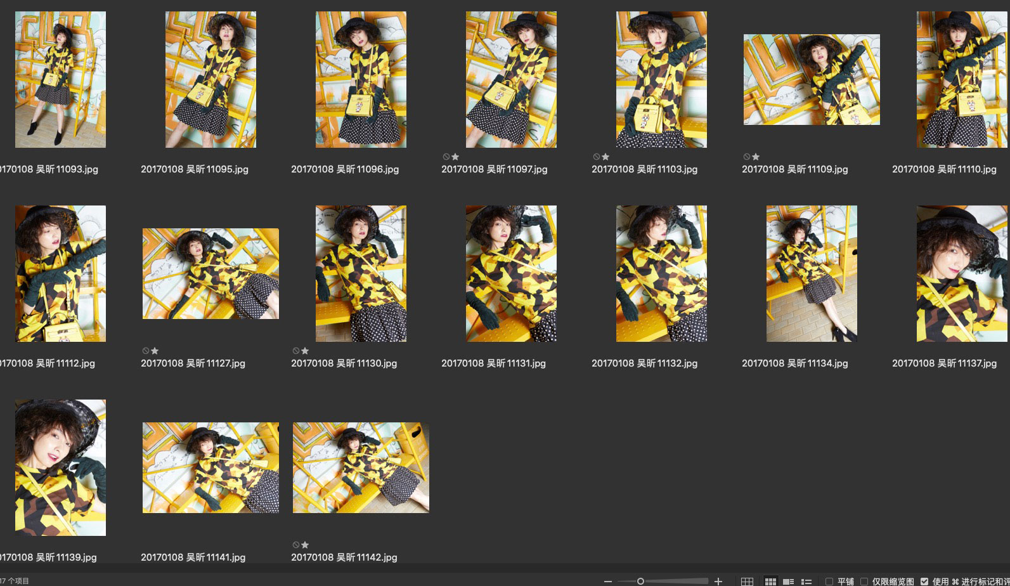Select the landscape 11141.jpg thumbnail

210,467
